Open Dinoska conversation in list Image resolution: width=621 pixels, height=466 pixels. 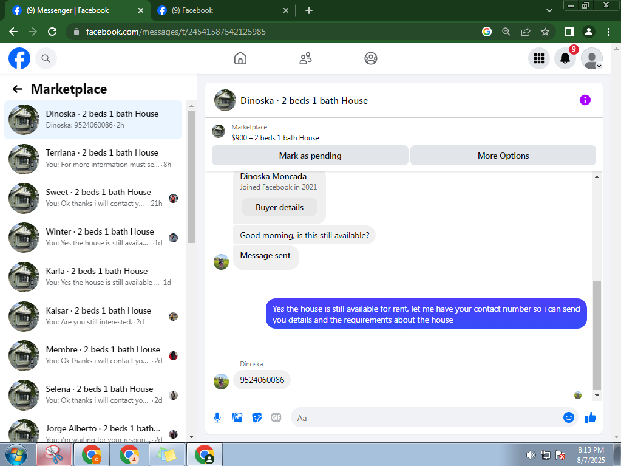pyautogui.click(x=93, y=119)
